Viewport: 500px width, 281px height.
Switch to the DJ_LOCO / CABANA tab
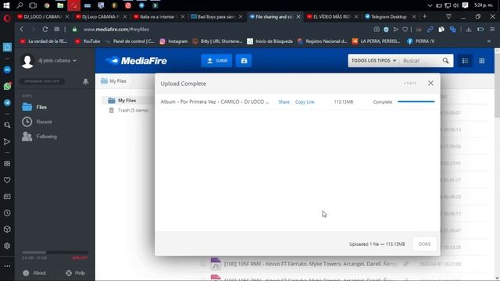(x=43, y=16)
